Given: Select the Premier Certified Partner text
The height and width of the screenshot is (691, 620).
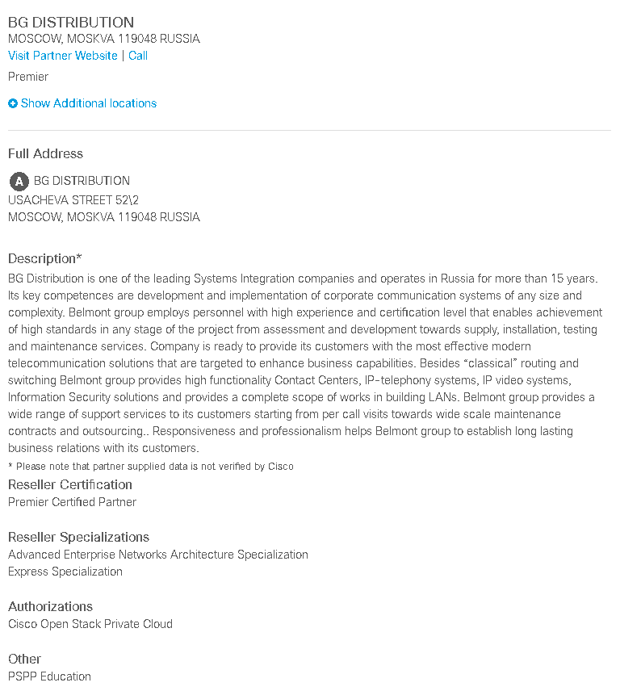Looking at the screenshot, I should pyautogui.click(x=73, y=502).
